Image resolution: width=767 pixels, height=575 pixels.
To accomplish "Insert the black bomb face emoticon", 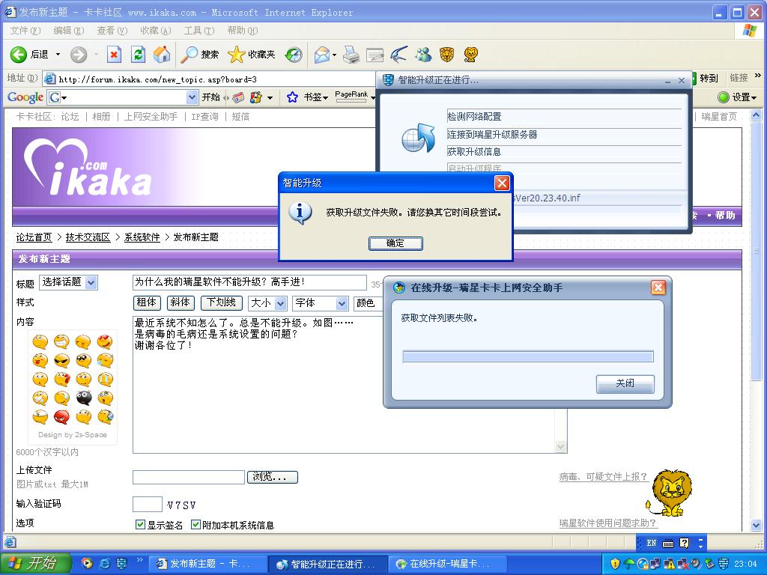I will 84,398.
